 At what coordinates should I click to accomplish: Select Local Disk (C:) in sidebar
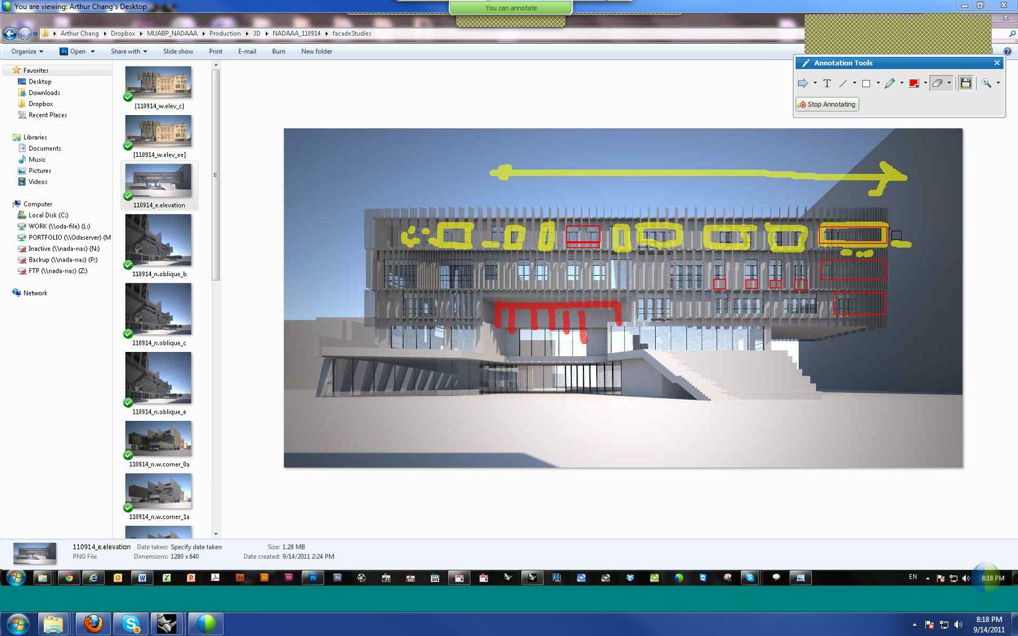48,215
